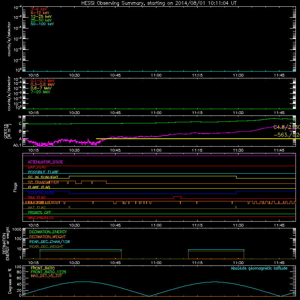Click the HESSI Observing Summary title text
The height and width of the screenshot is (300, 300).
click(x=159, y=3)
